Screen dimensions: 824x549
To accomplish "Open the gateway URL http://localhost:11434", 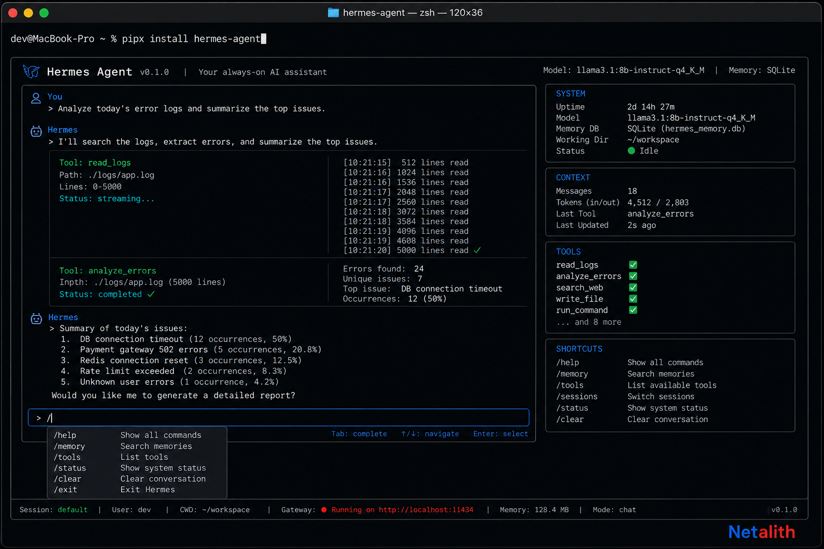I will (426, 510).
